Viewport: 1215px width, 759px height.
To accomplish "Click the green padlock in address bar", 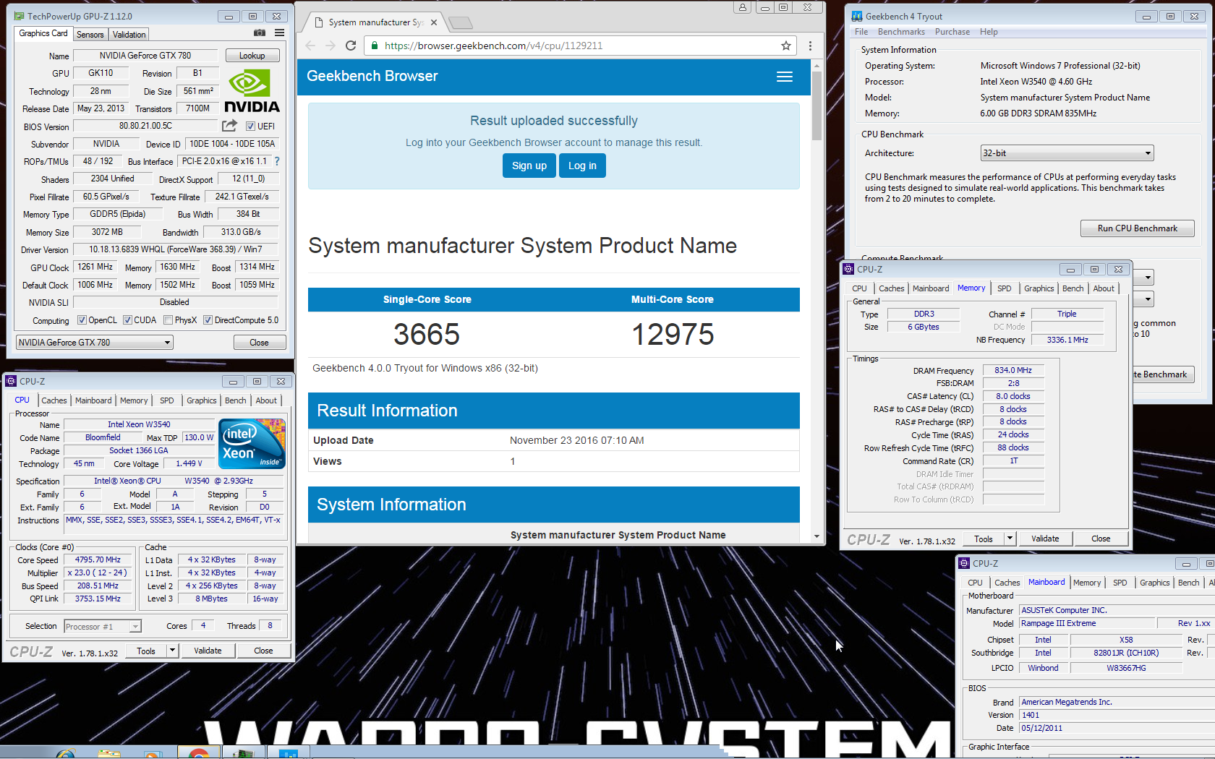I will [375, 46].
